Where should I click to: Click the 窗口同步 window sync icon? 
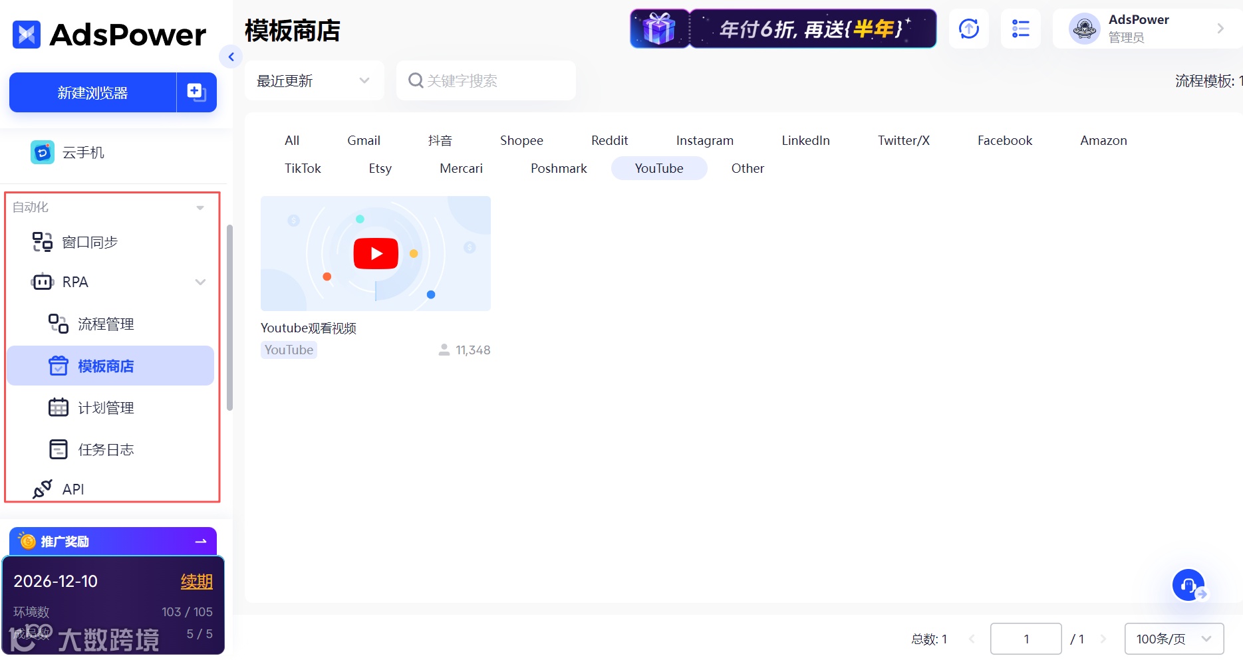click(x=43, y=242)
